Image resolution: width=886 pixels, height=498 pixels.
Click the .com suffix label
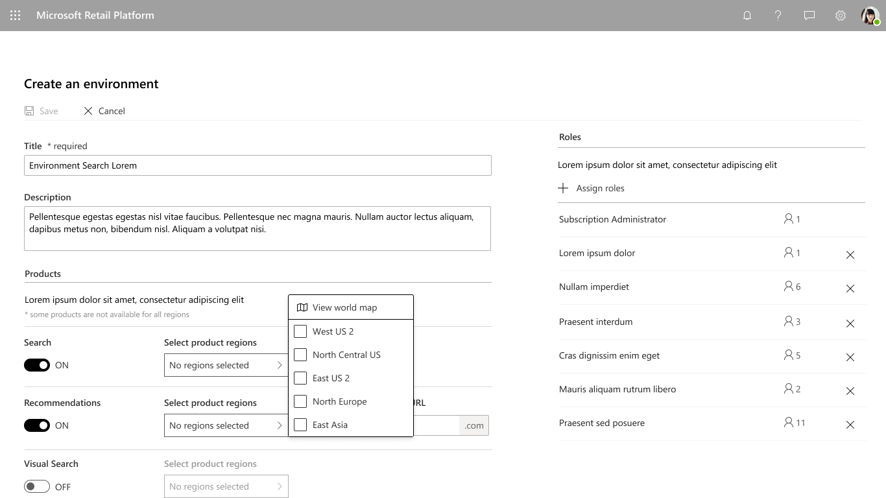click(474, 425)
